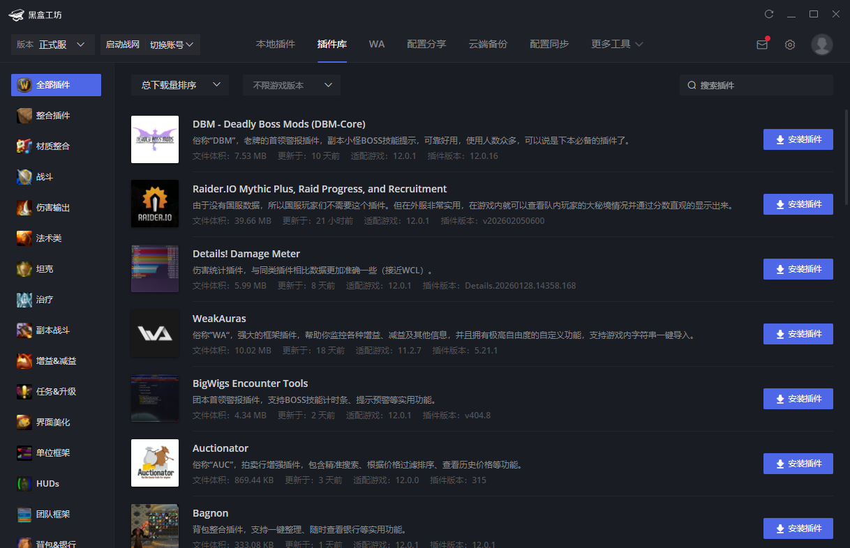
Task: Open the Auctionator plugin thumbnail
Action: click(155, 463)
